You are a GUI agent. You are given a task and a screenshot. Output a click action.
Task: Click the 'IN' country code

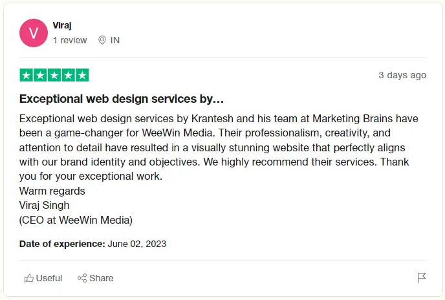click(115, 40)
